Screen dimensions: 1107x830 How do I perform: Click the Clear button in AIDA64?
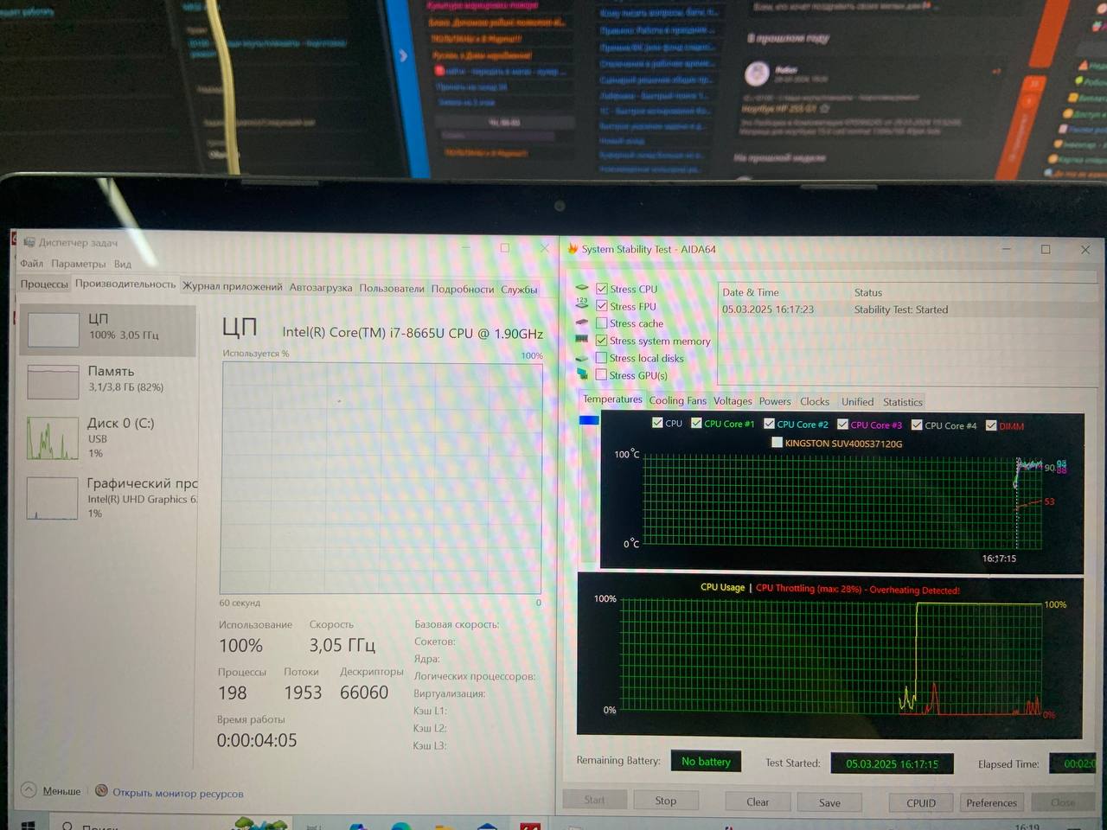click(758, 801)
